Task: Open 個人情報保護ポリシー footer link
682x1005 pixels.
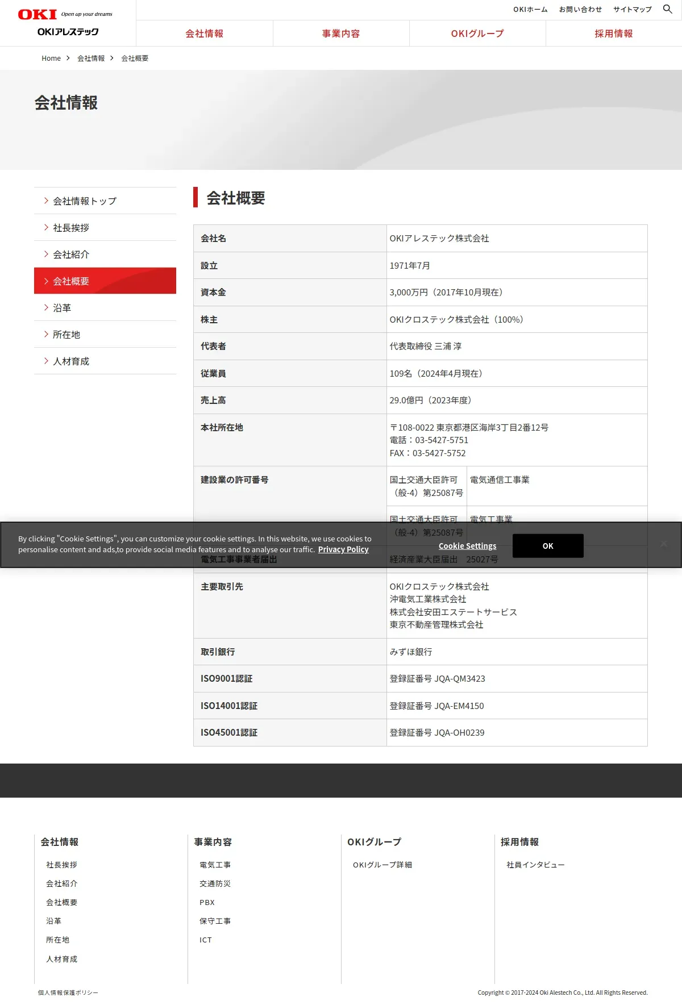Action: coord(68,993)
